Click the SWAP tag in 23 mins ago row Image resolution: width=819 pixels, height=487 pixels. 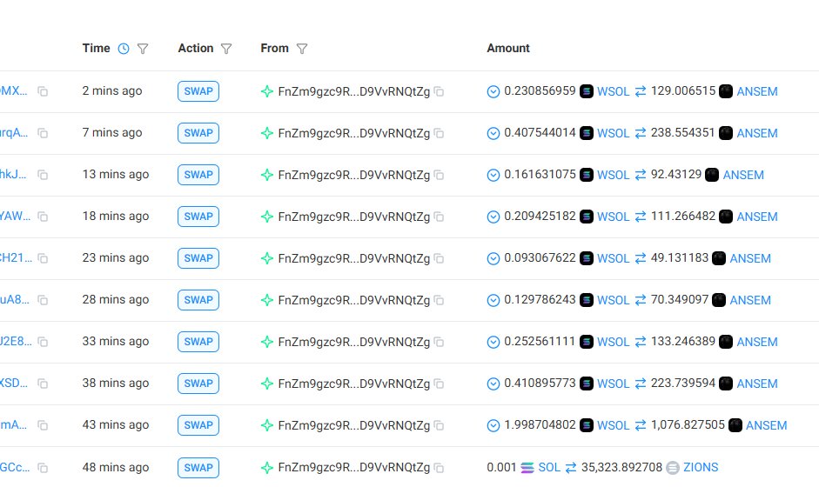(198, 258)
